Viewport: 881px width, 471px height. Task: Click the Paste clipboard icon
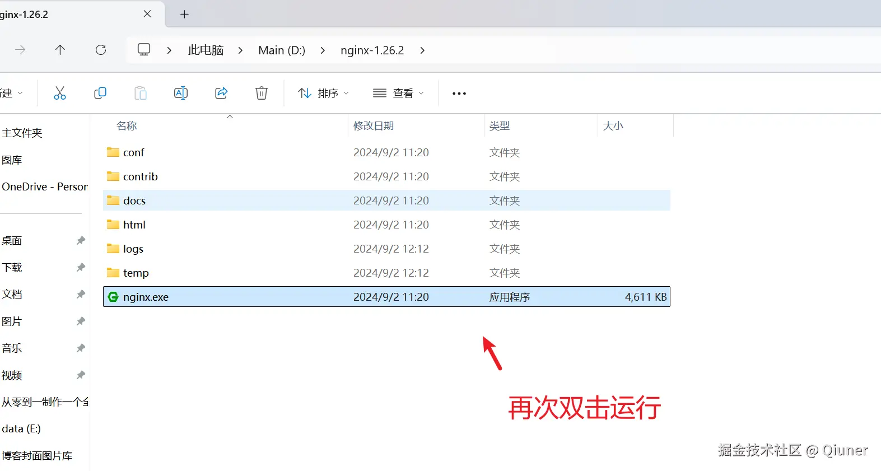click(x=141, y=93)
